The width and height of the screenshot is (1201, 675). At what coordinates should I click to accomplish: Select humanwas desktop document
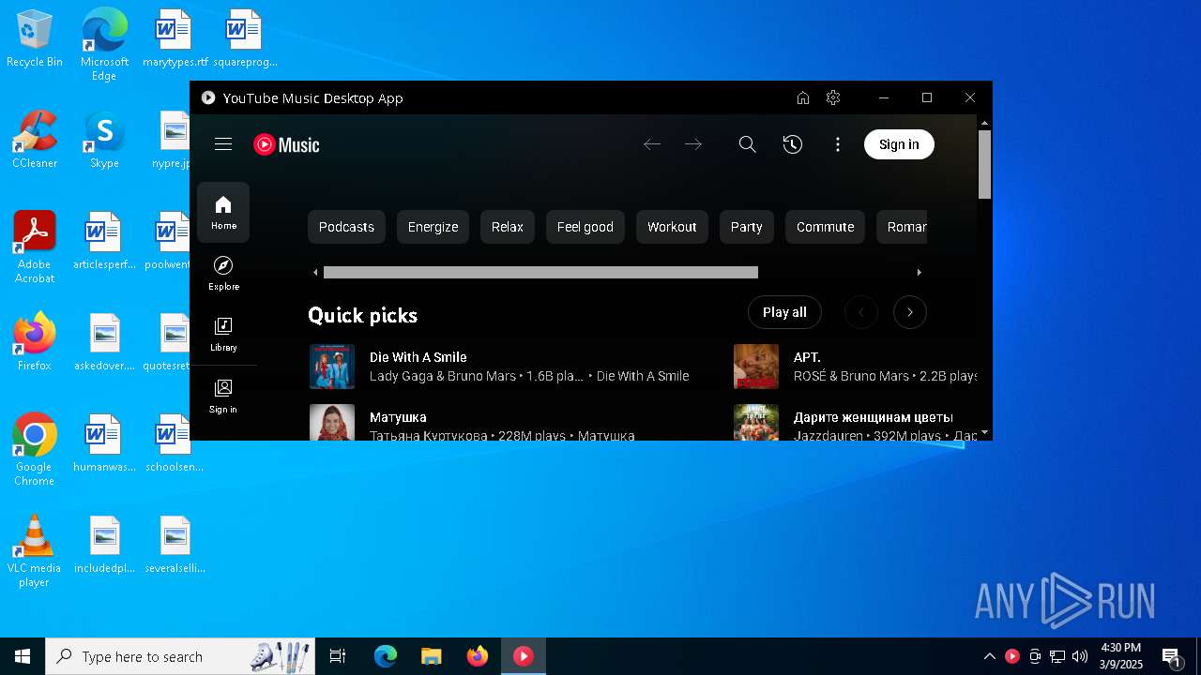pos(104,443)
